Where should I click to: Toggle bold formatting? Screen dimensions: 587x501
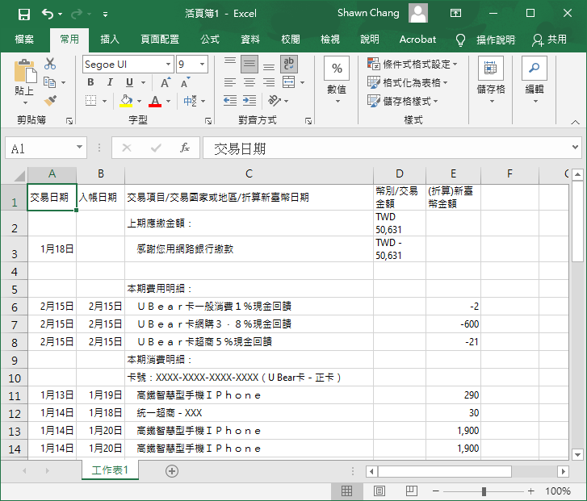tap(90, 82)
